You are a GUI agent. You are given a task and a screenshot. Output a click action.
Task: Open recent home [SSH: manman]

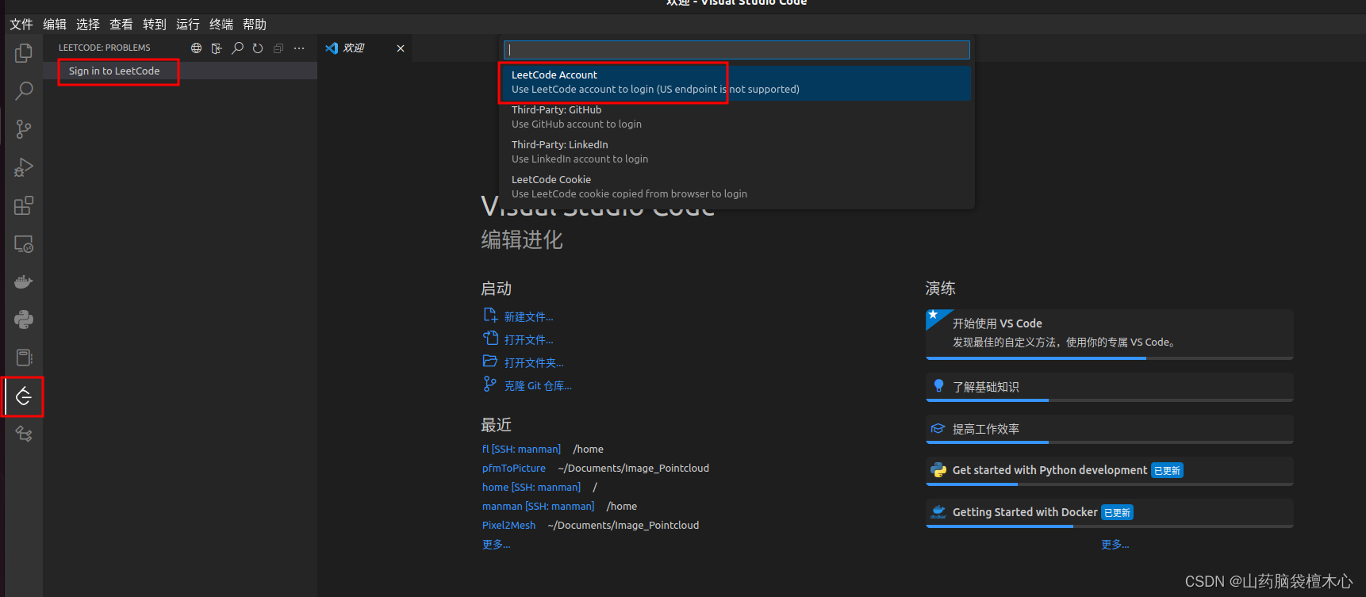click(x=531, y=488)
